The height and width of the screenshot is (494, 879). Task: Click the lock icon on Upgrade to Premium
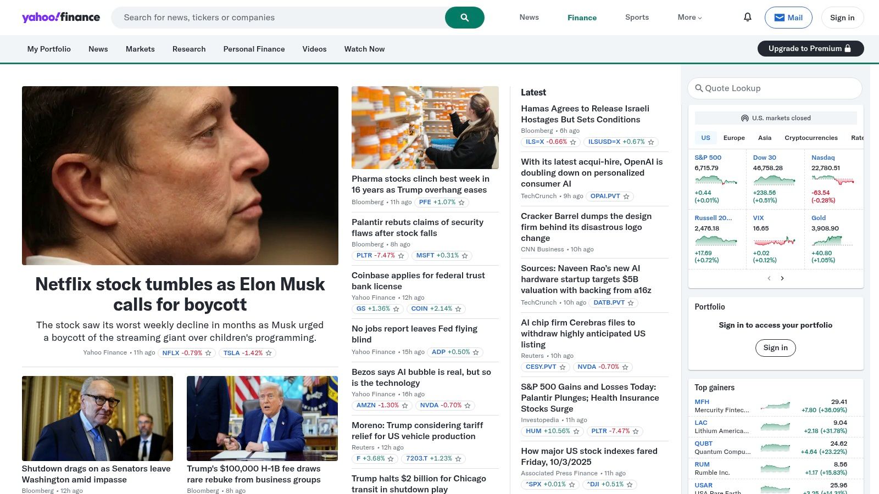point(848,48)
